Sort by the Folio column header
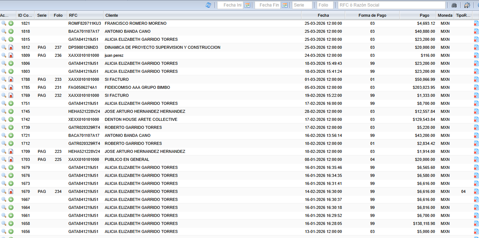 pyautogui.click(x=58, y=15)
